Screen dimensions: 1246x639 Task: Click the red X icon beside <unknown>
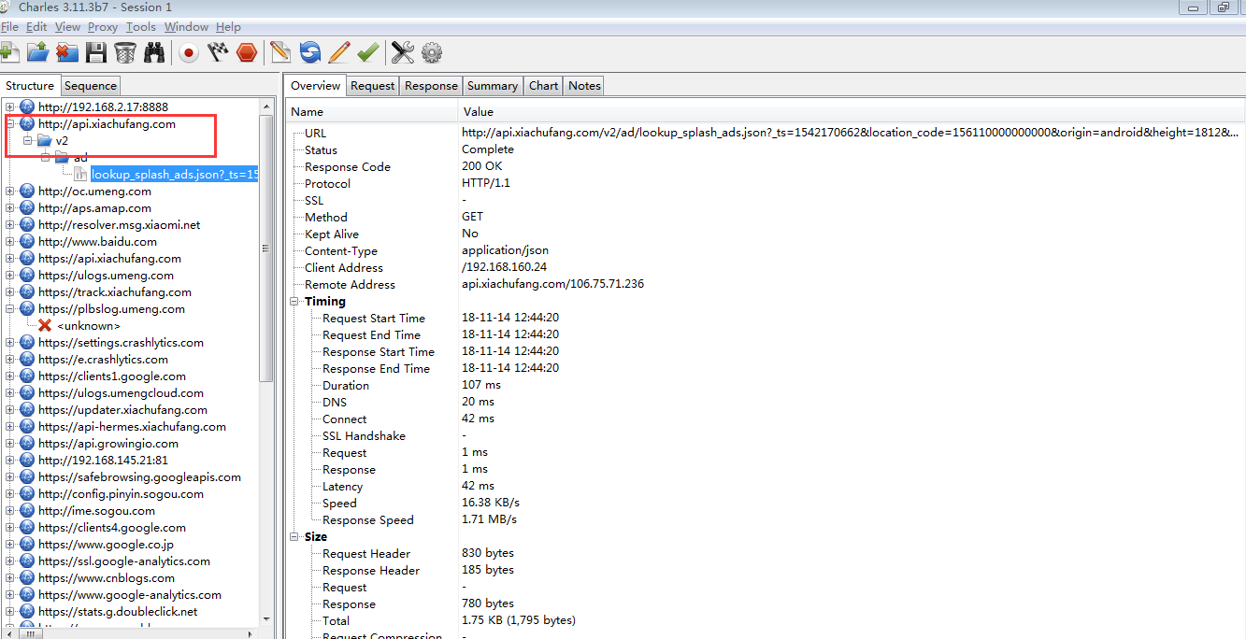click(45, 326)
